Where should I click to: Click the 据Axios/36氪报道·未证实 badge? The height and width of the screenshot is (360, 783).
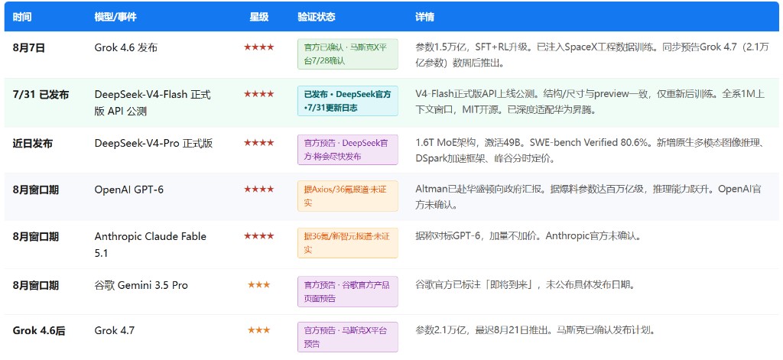pyautogui.click(x=348, y=196)
